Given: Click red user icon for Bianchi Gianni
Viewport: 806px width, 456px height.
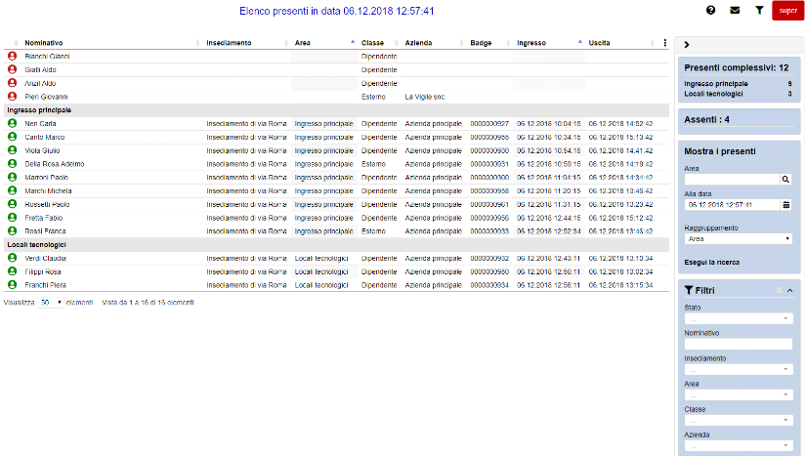Looking at the screenshot, I should tap(13, 57).
